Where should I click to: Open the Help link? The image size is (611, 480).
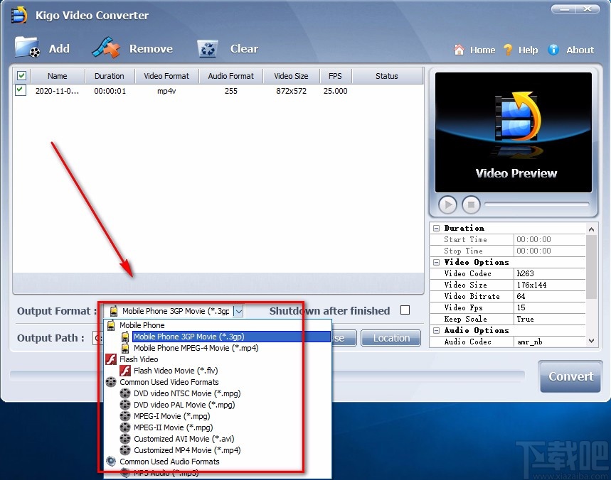tap(528, 50)
